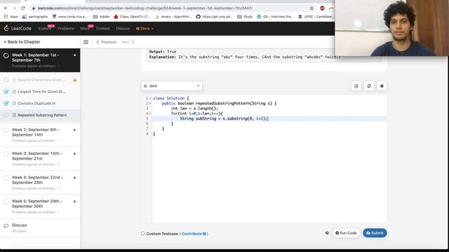
Task: Go to Previous problem
Action: 106,42
